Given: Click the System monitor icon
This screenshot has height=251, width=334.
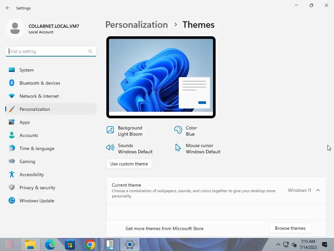Looking at the screenshot, I should [x=12, y=70].
